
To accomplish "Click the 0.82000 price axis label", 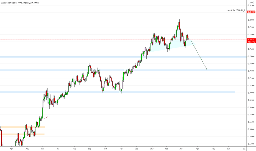I will [251, 5].
